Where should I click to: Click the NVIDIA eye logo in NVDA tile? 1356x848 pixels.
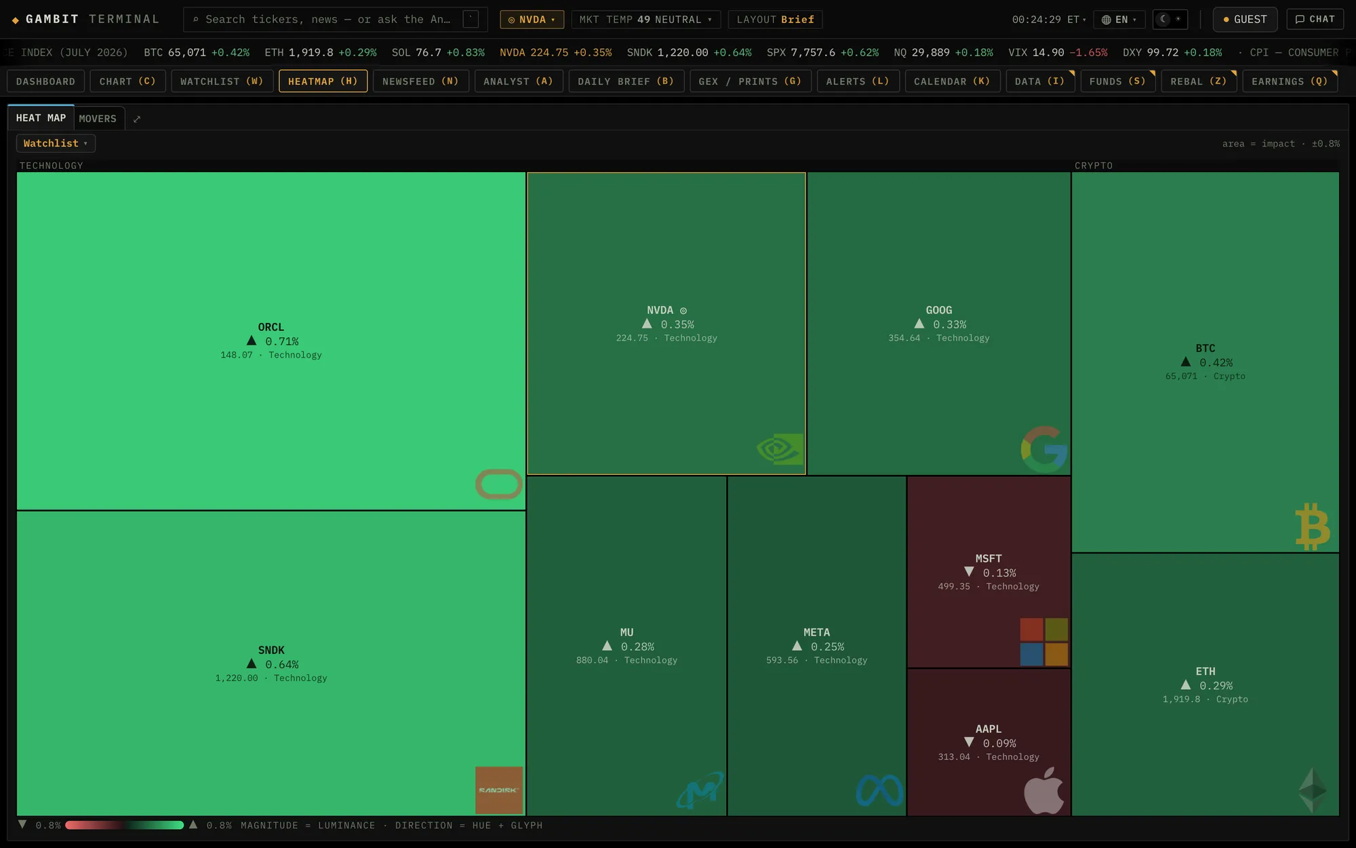780,449
